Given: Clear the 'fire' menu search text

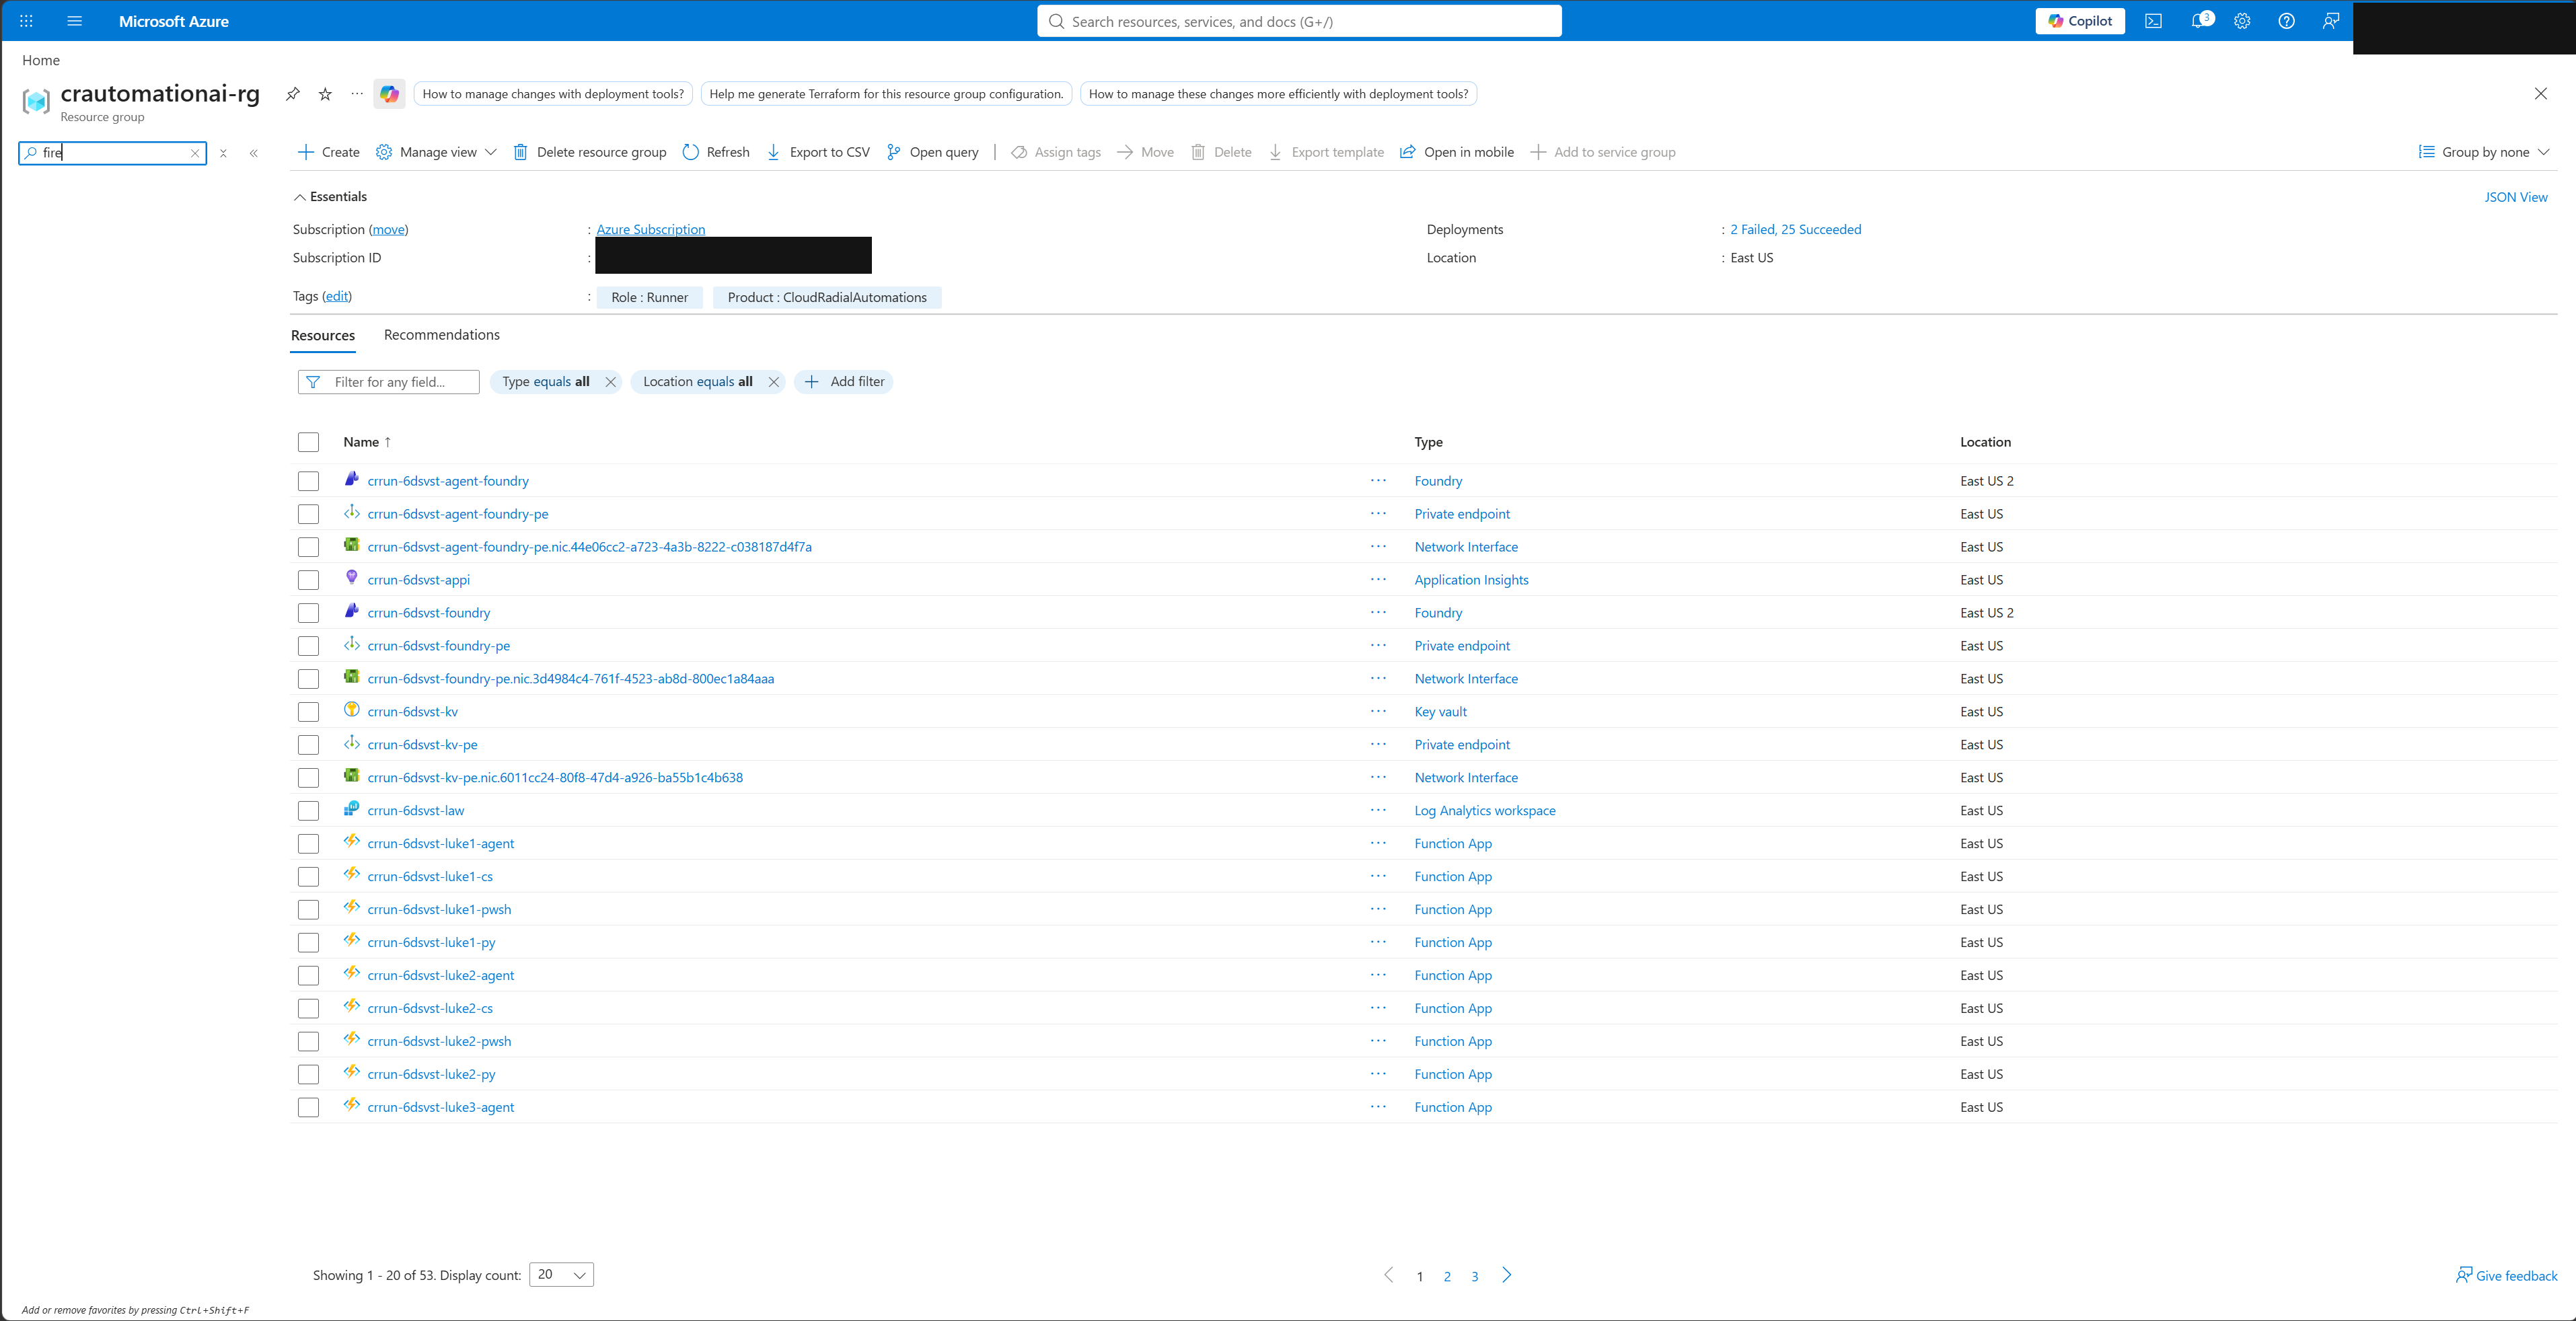Looking at the screenshot, I should (x=195, y=153).
